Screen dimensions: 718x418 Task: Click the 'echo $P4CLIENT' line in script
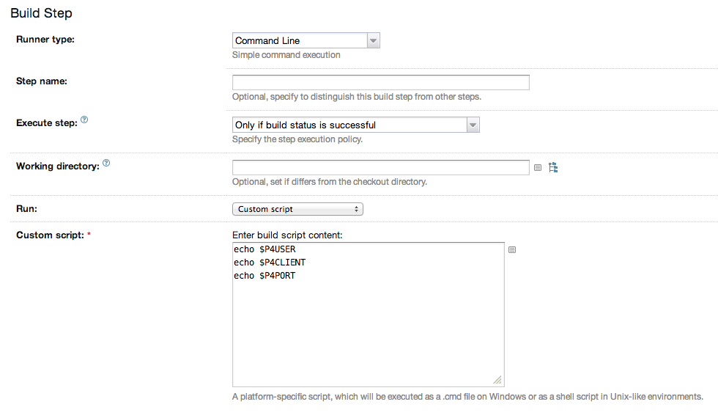[270, 263]
